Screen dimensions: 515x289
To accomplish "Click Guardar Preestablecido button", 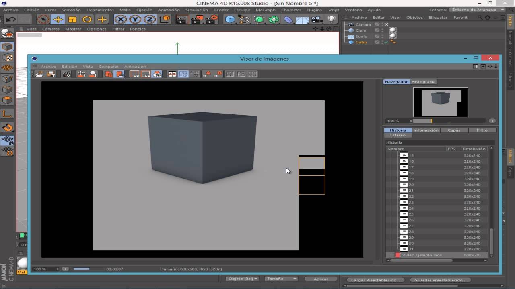I will (x=440, y=280).
